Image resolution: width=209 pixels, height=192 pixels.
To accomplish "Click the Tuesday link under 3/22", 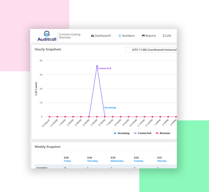I will pos(138,161).
